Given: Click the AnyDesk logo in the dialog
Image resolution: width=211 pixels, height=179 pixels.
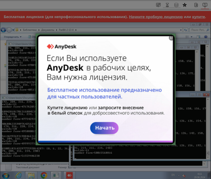Looking at the screenshot, I should pyautogui.click(x=61, y=47).
